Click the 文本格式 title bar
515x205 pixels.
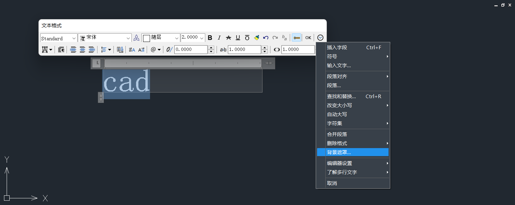point(182,26)
